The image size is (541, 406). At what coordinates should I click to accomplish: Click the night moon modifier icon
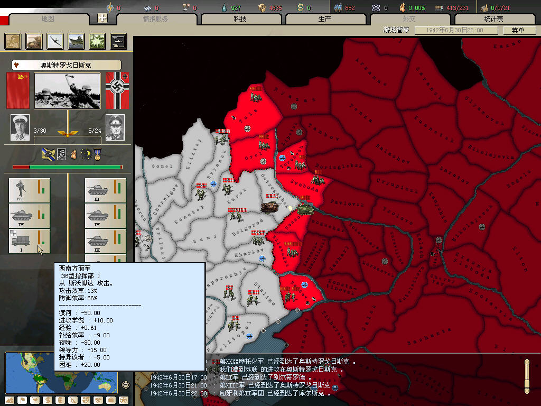(x=86, y=154)
